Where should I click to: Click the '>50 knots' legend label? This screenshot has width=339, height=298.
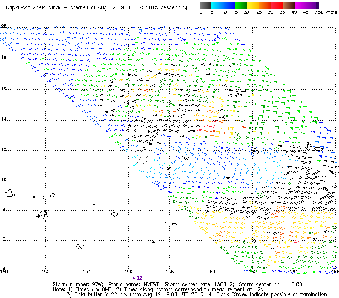(326, 12)
